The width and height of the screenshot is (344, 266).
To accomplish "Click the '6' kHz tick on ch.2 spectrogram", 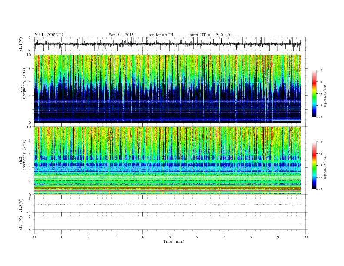I will point(30,154).
